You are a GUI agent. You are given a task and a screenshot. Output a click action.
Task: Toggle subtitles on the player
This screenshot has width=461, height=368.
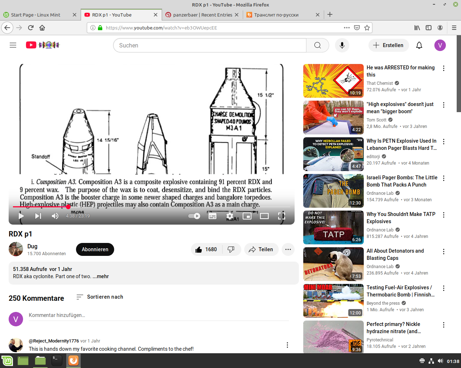point(212,216)
